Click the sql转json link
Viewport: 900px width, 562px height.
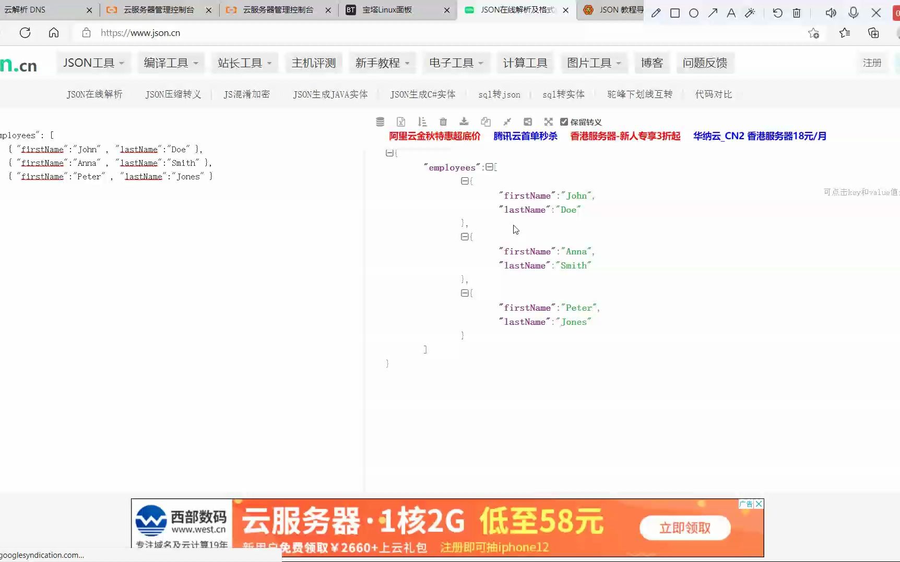click(499, 94)
